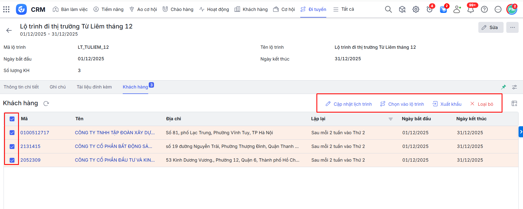This screenshot has width=523, height=209.
Task: Click the help question mark icon
Action: [484, 9]
